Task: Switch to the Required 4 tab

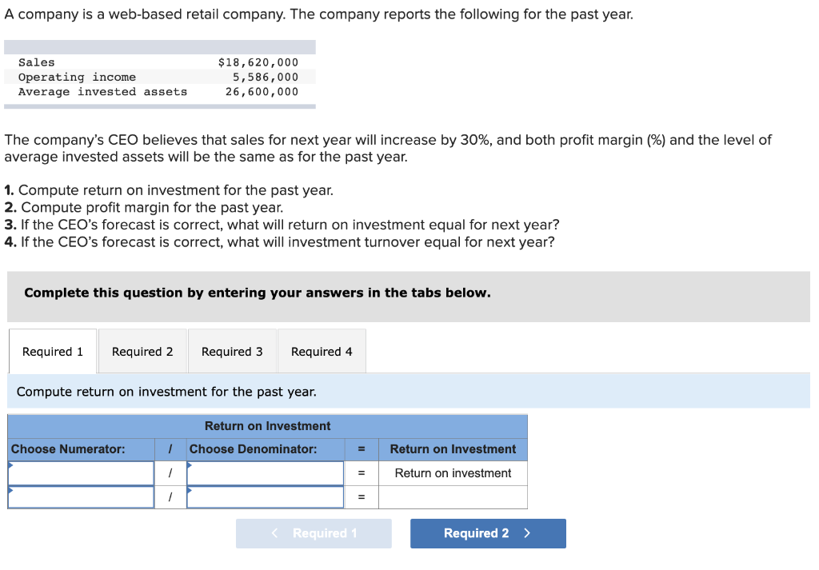Action: (321, 351)
